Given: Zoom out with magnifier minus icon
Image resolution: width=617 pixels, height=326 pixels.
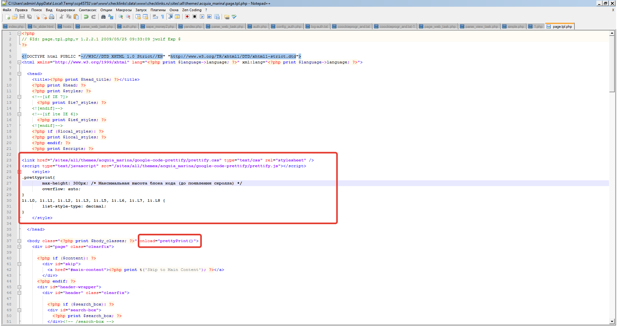Looking at the screenshot, I should click(128, 17).
